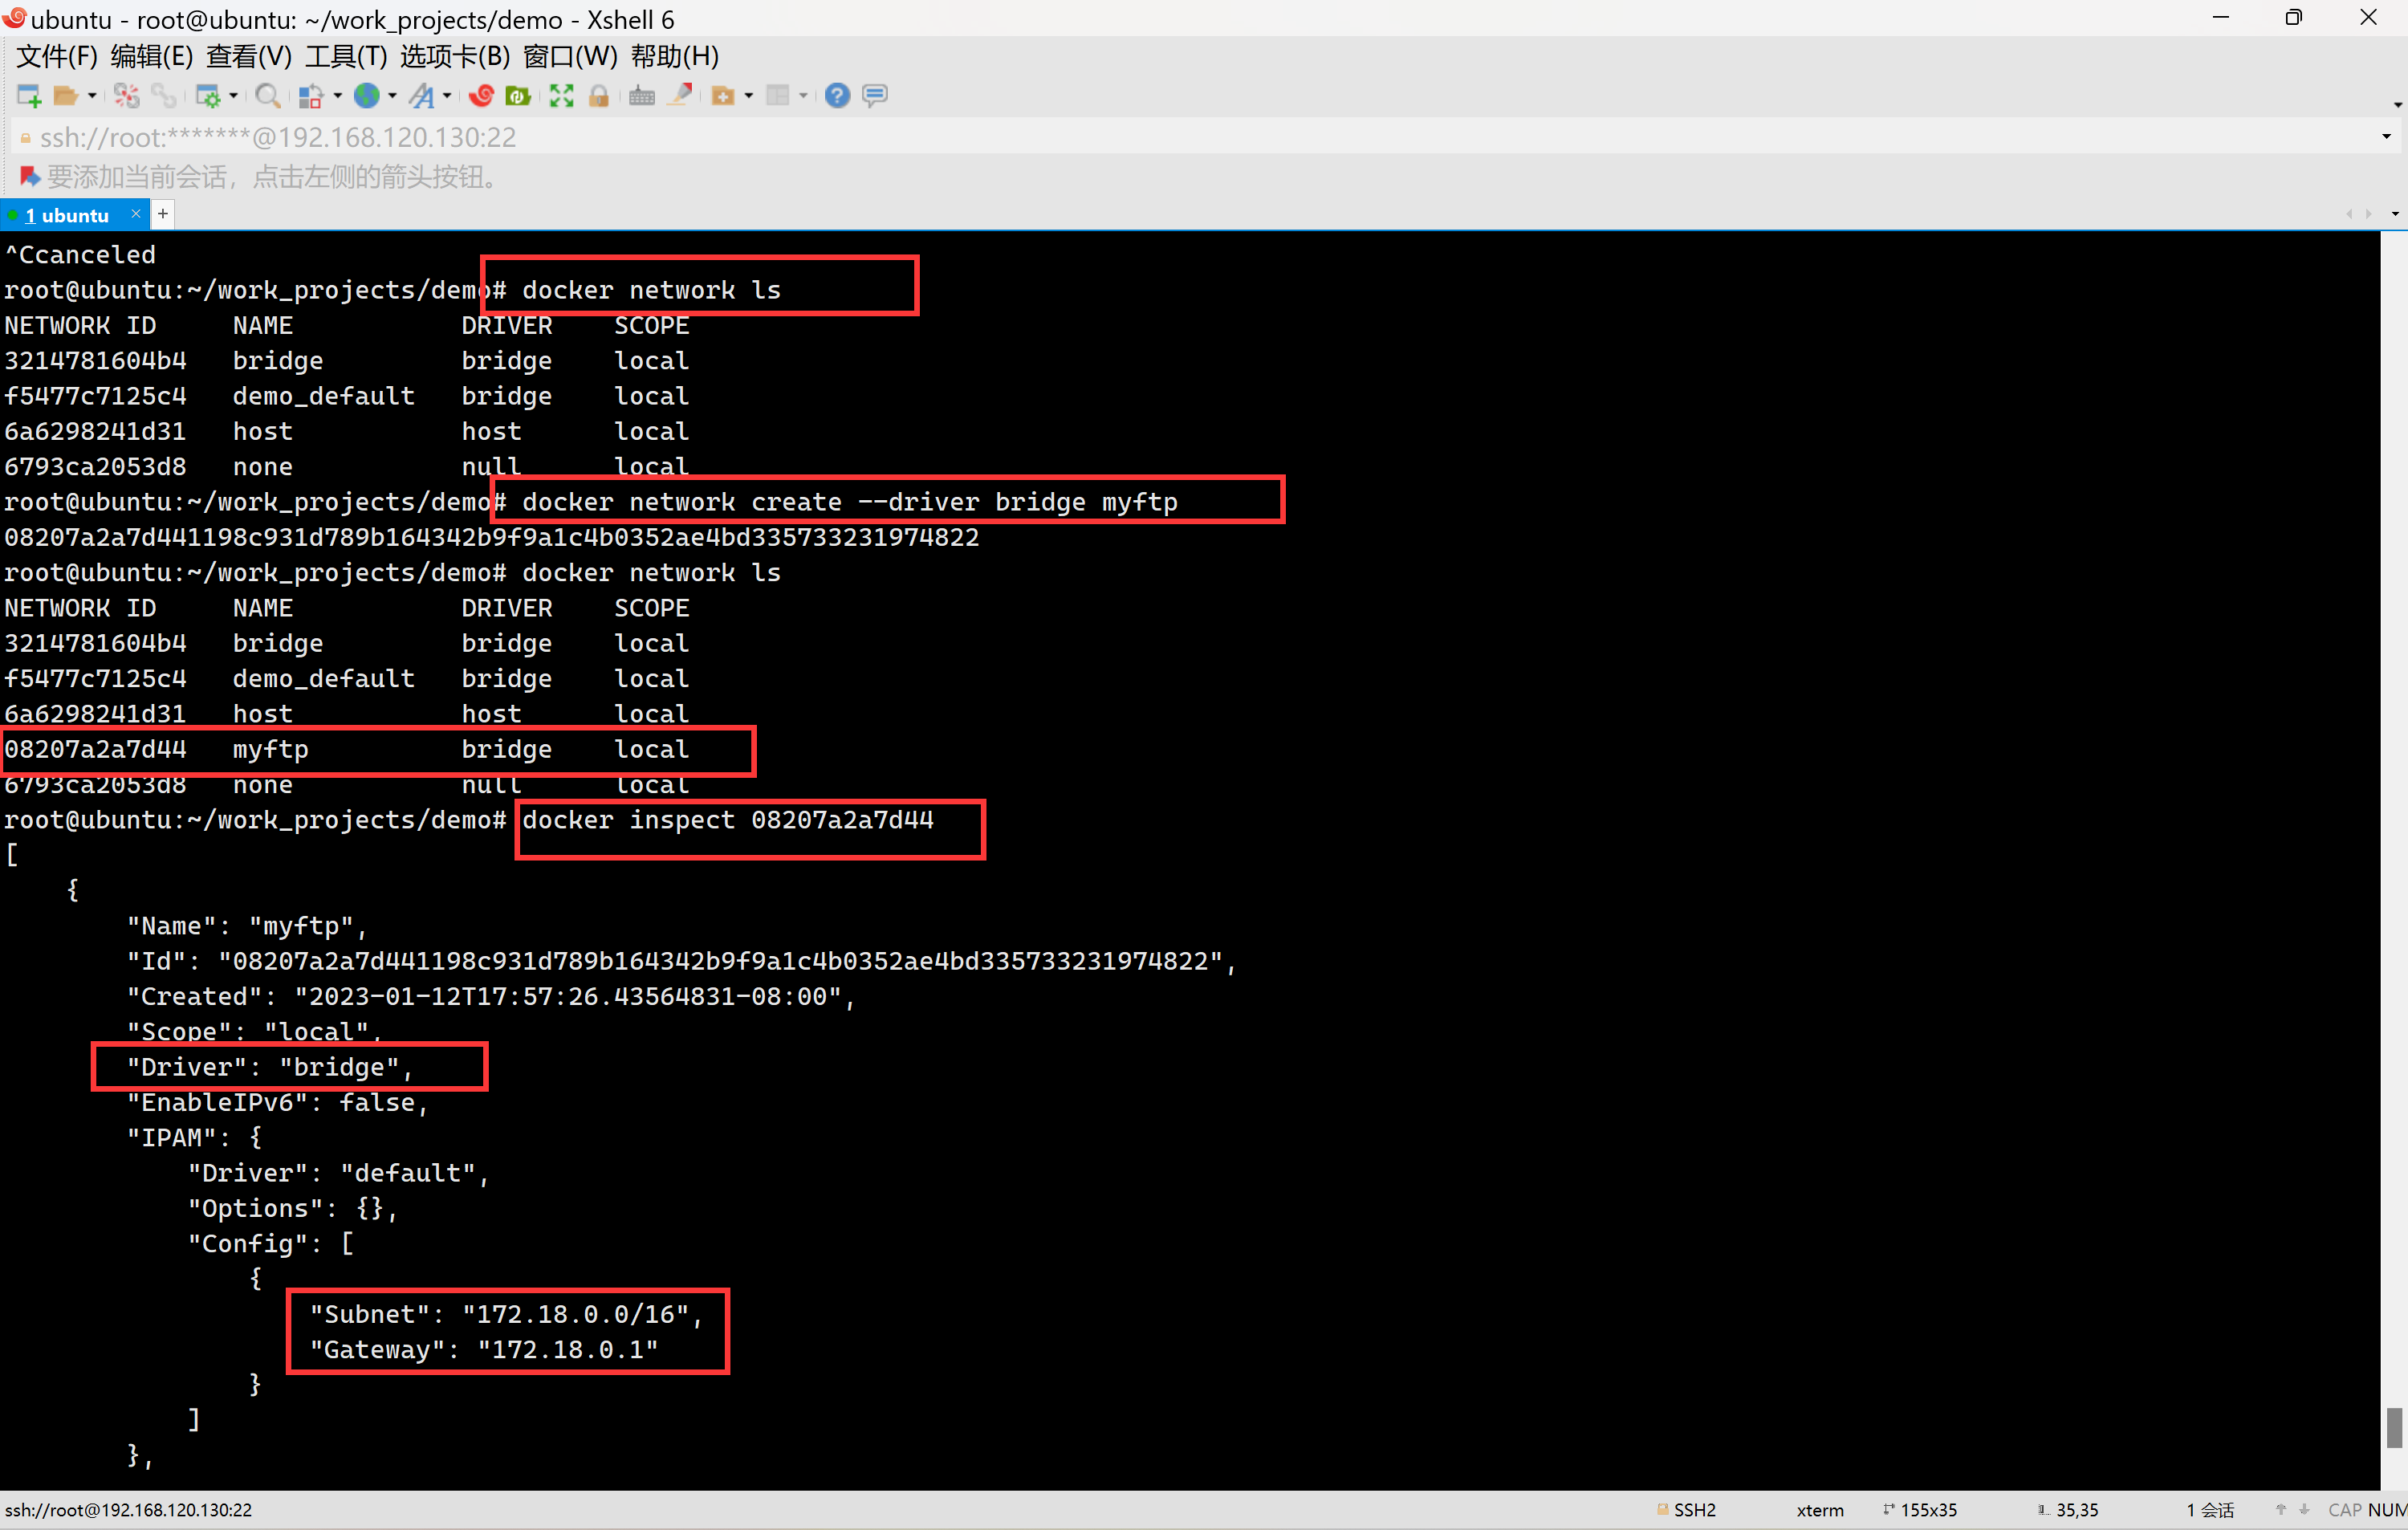Image resolution: width=2408 pixels, height=1530 pixels.
Task: Open the 帮助(H) menu
Action: point(675,56)
